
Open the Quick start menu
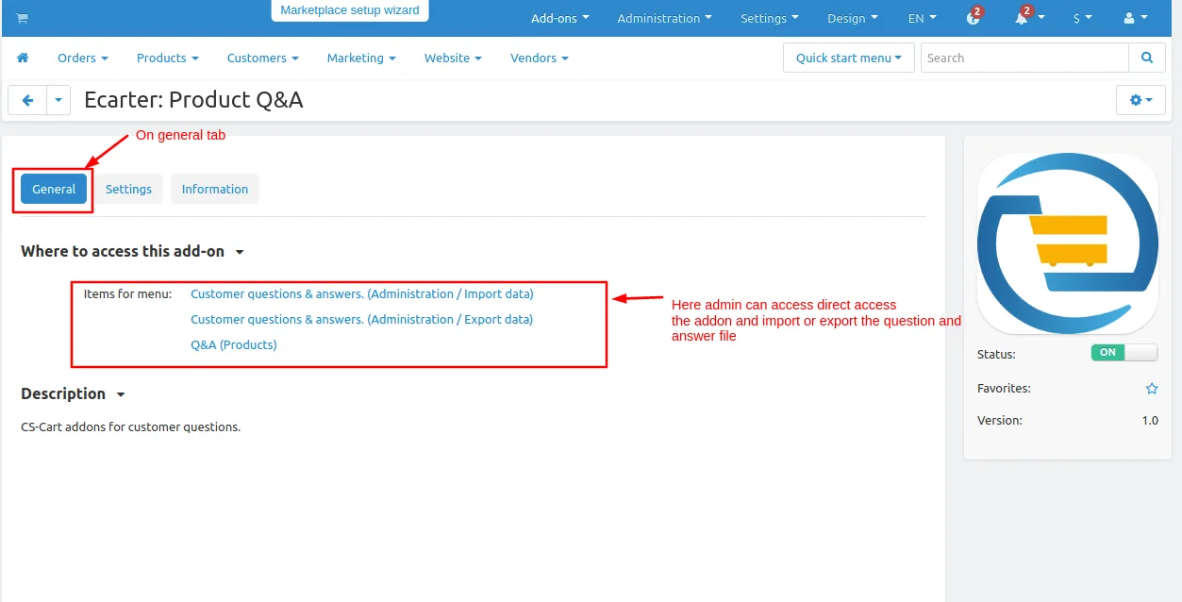(x=848, y=58)
